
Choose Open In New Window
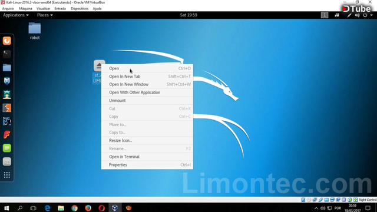(x=147, y=84)
